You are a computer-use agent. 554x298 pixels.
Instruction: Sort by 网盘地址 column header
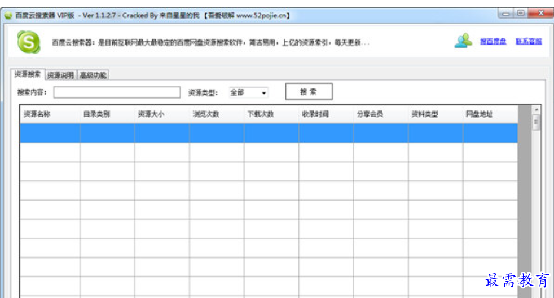pos(490,114)
